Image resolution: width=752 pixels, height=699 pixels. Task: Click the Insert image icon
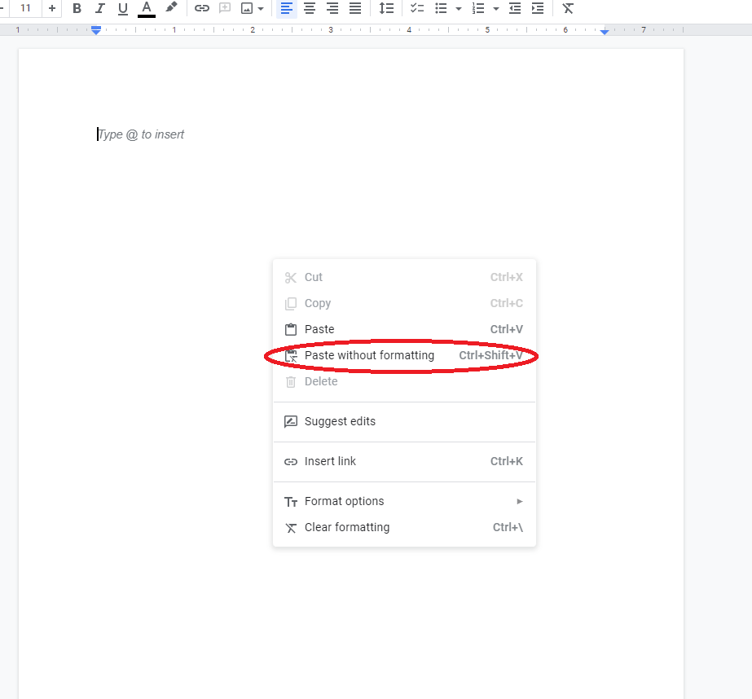[247, 8]
